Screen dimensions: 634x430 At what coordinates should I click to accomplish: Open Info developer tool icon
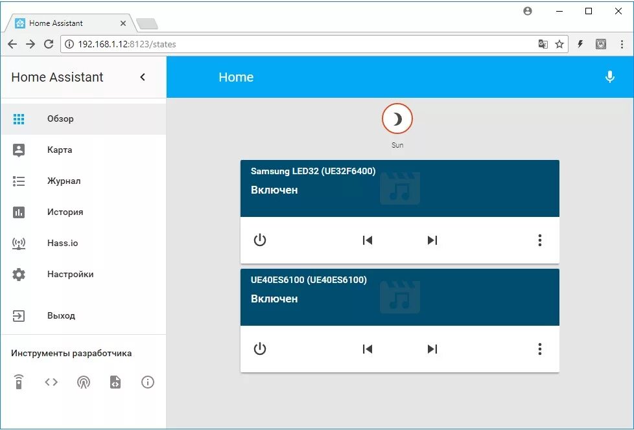(148, 382)
